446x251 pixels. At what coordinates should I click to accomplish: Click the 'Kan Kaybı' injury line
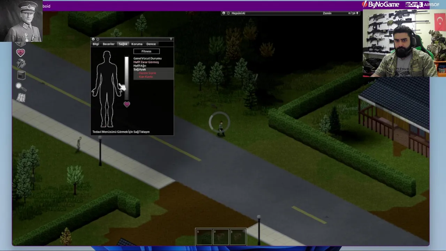tap(146, 77)
